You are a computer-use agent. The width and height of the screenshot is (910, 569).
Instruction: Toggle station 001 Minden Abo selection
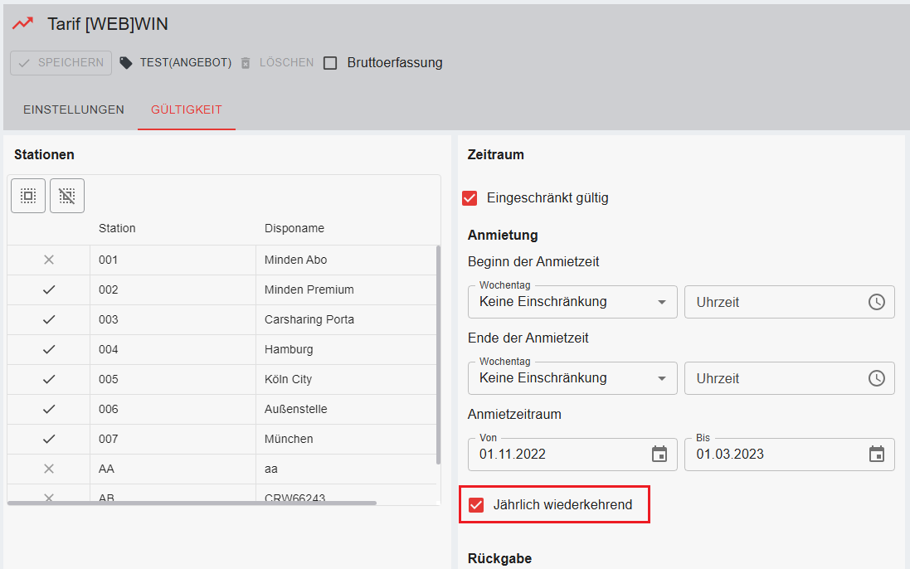tap(49, 260)
